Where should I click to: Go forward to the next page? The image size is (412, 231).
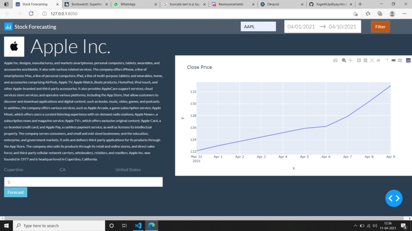(x=19, y=14)
